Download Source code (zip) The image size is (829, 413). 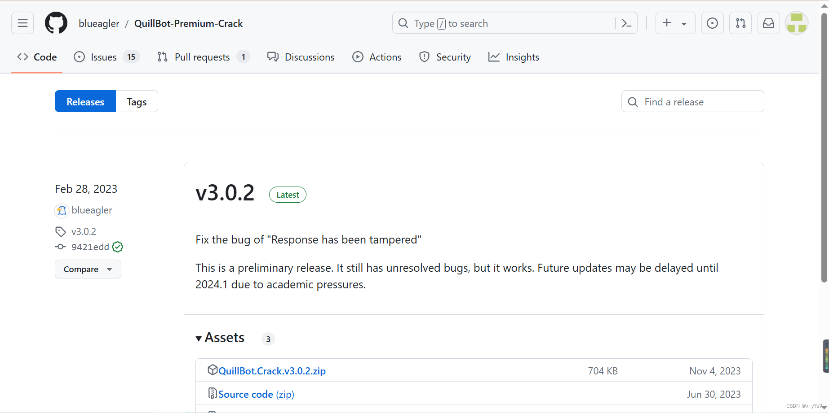click(256, 394)
